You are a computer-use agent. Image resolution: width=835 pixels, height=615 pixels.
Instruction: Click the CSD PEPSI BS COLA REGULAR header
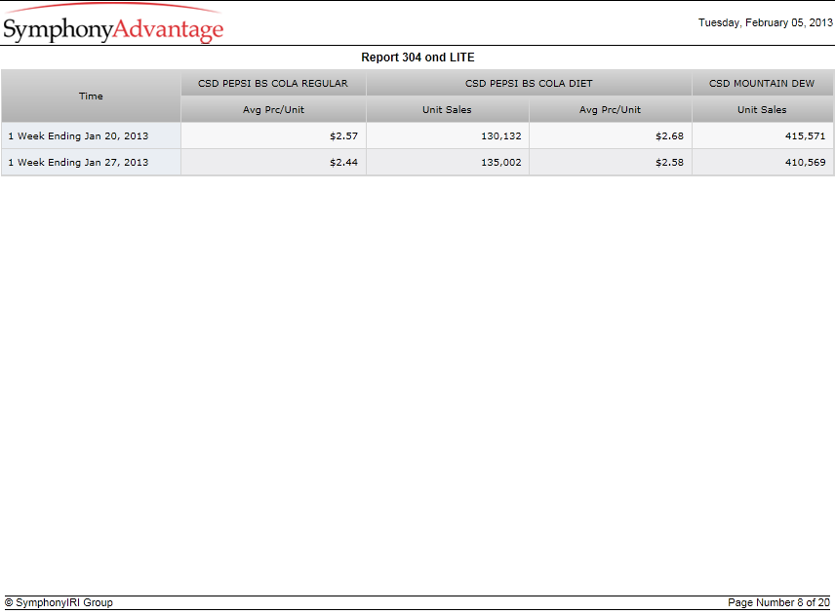click(x=273, y=84)
